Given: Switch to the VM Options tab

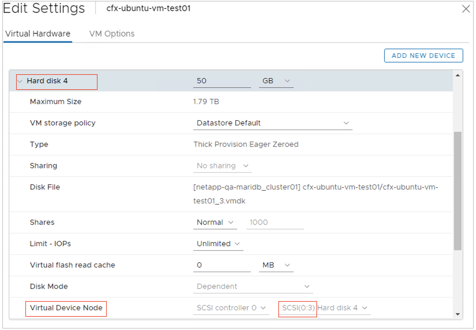Looking at the screenshot, I should [112, 34].
